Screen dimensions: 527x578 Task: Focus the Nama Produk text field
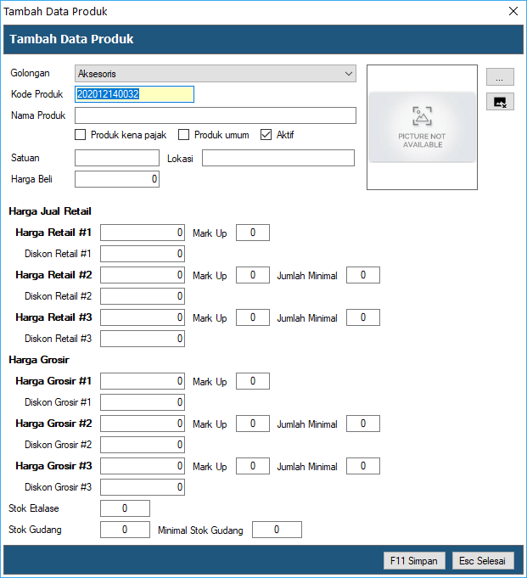coord(215,115)
